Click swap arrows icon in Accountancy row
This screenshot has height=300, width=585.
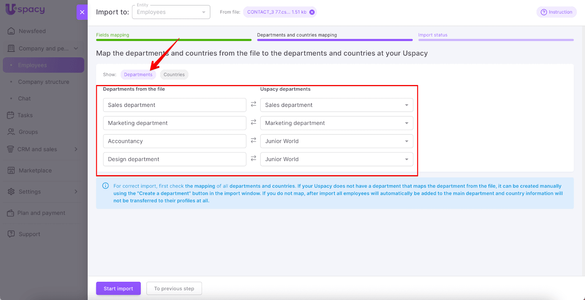(253, 140)
